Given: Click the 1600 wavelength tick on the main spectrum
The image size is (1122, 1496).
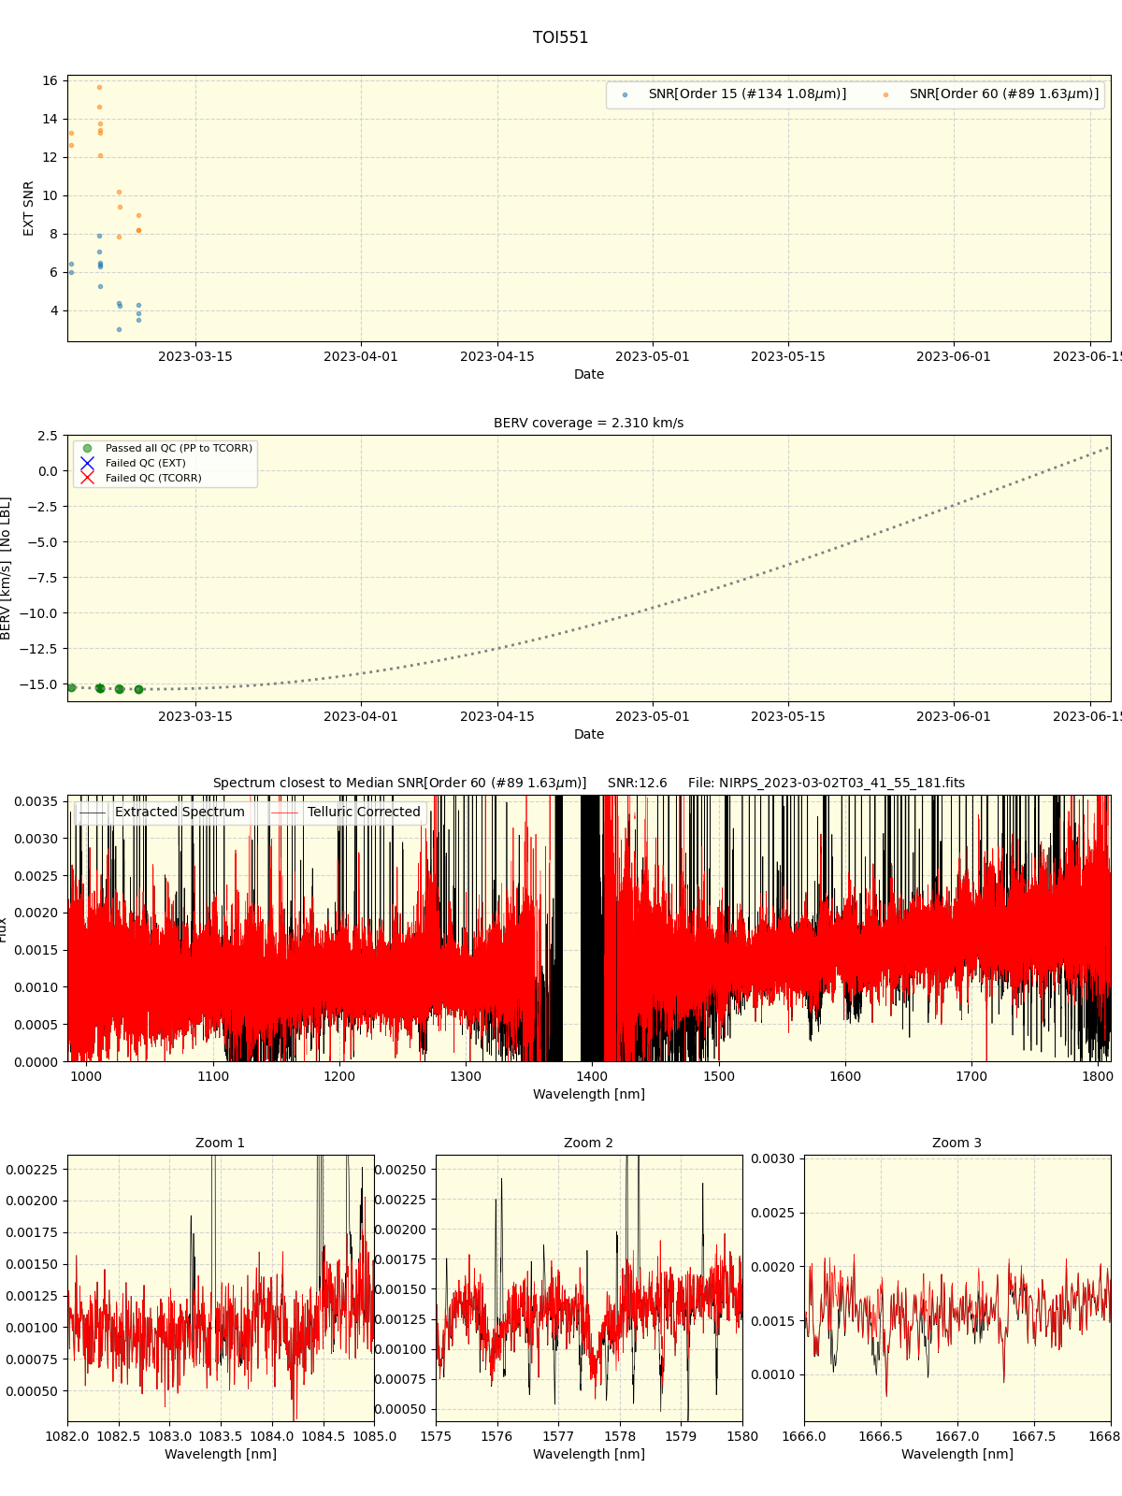Looking at the screenshot, I should (845, 1076).
